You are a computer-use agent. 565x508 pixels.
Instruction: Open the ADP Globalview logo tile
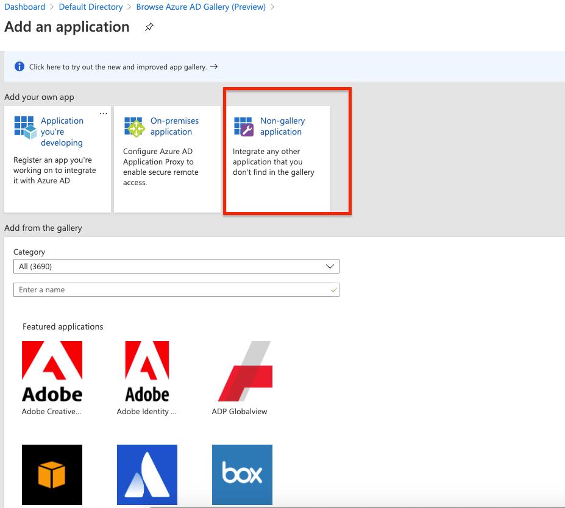[245, 371]
